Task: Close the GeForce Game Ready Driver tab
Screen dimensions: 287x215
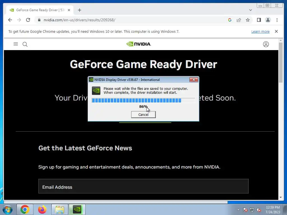Action: coord(69,10)
